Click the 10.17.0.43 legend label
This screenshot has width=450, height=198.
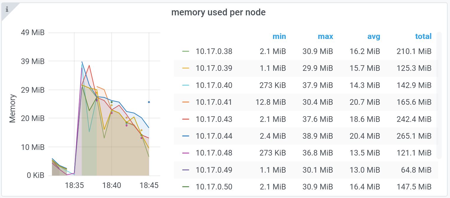pos(214,119)
